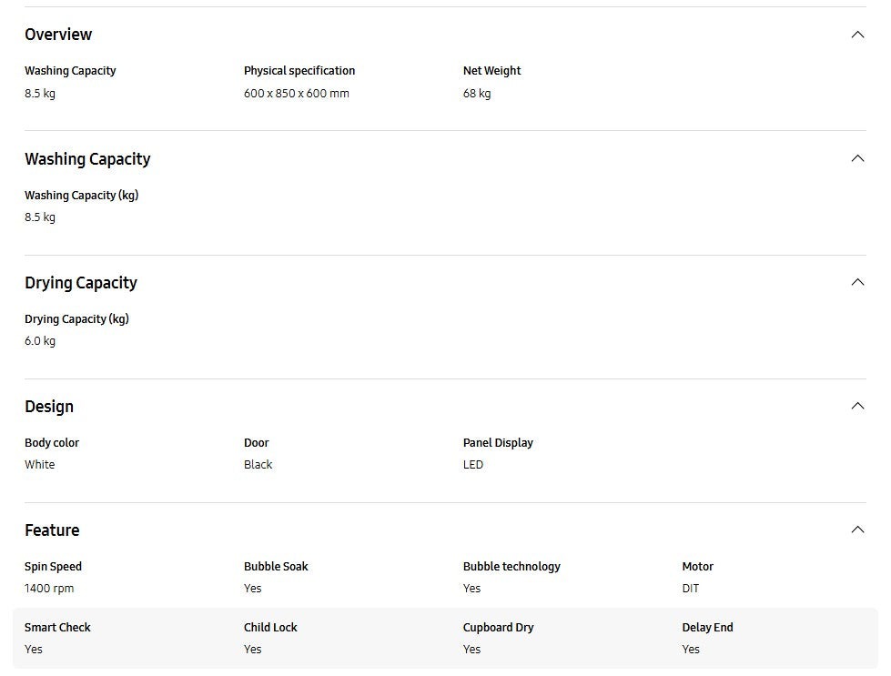Click the Smart Check label

57,628
